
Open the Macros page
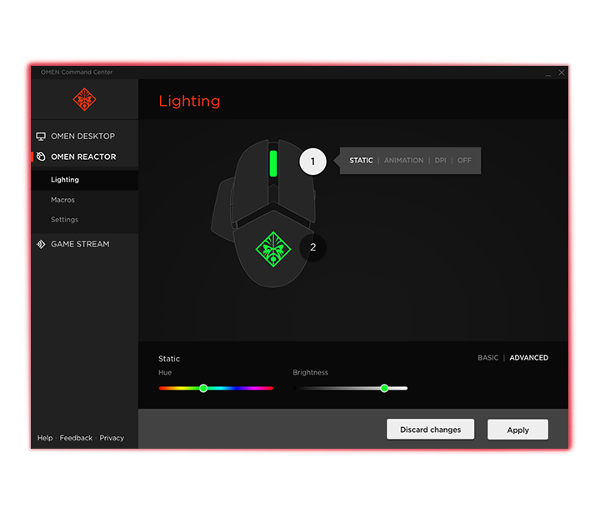pyautogui.click(x=62, y=200)
